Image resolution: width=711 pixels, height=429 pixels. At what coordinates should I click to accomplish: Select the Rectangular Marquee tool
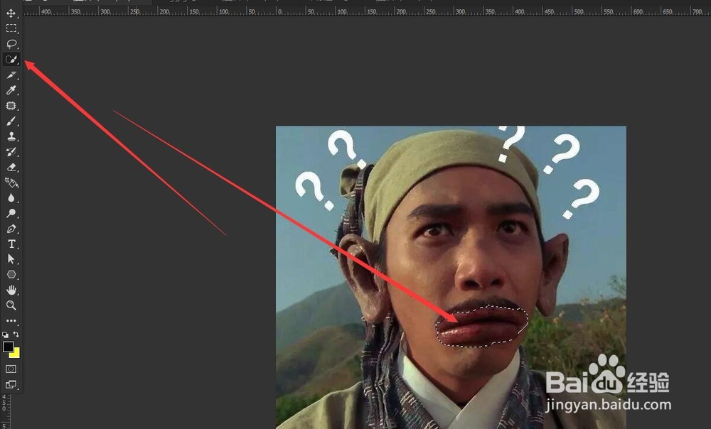coord(11,28)
